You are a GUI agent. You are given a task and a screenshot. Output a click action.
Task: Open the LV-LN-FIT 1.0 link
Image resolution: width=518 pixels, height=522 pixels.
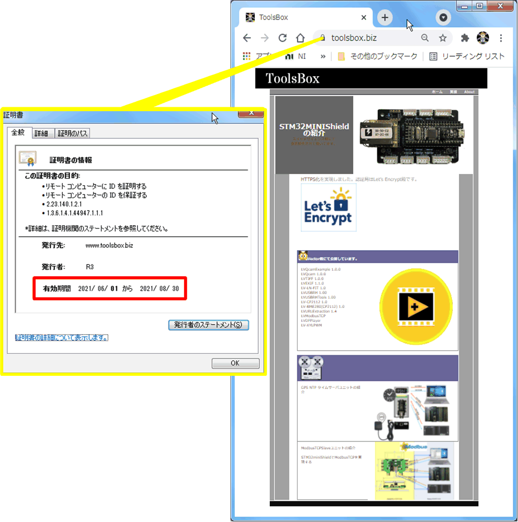313,288
